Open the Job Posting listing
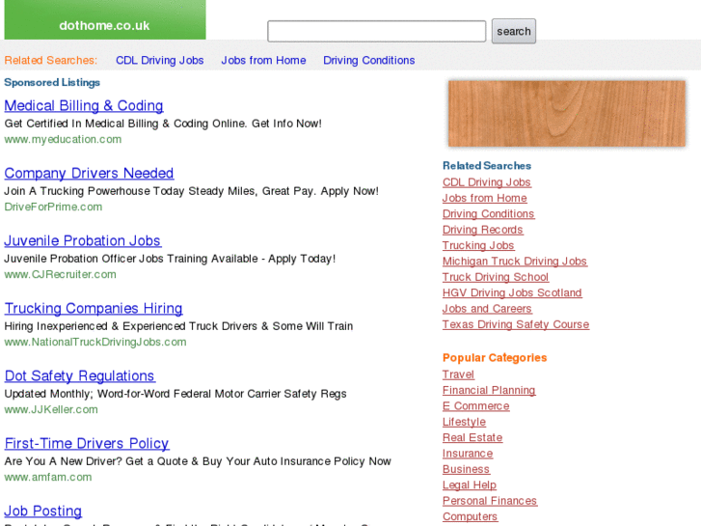Screen dimensions: 701x526 (x=43, y=512)
